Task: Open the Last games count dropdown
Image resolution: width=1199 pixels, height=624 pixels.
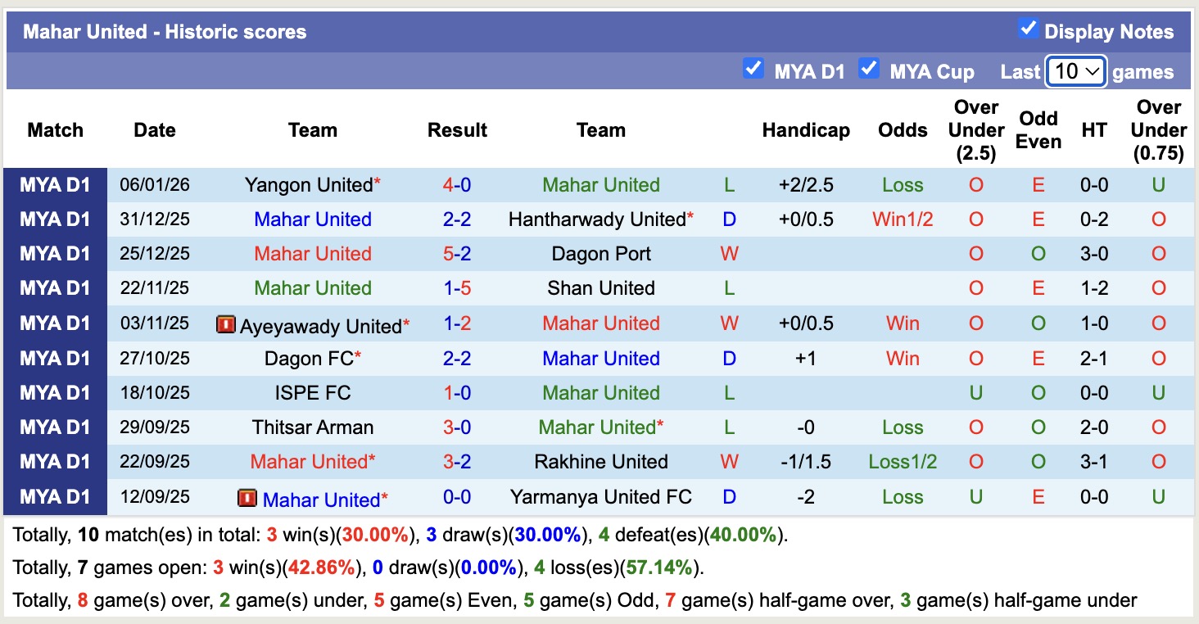Action: point(1075,71)
